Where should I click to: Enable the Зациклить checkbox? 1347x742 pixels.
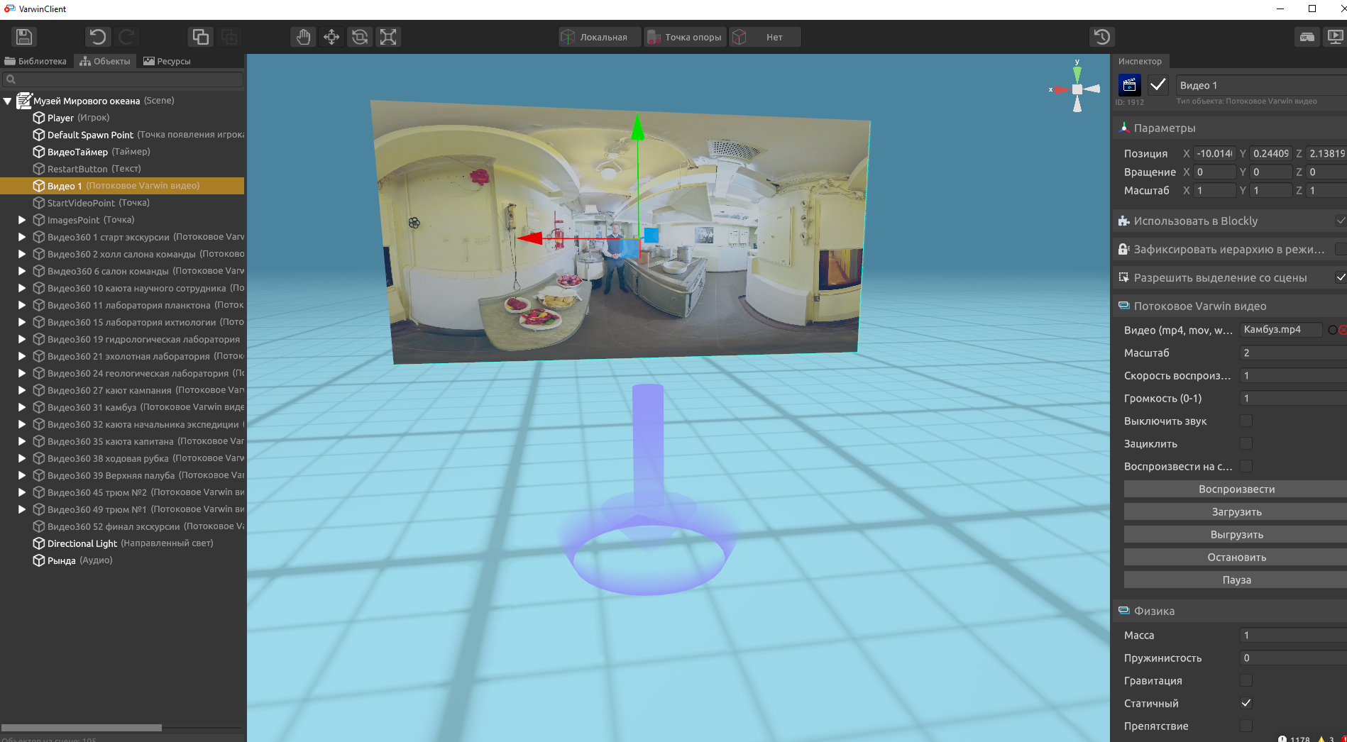[x=1246, y=444]
